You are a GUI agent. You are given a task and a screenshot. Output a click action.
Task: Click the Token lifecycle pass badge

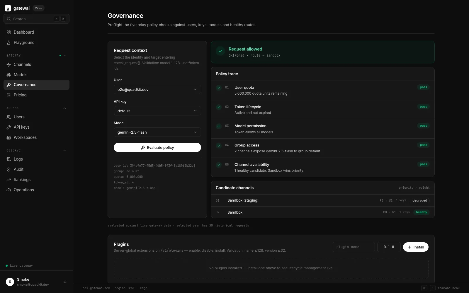[423, 107]
